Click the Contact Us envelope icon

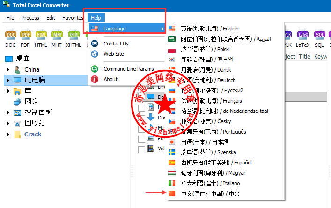coord(95,44)
